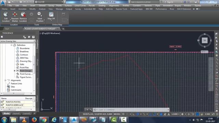Toggle hardware acceleration blue circle icon in status bar

click(x=197, y=114)
